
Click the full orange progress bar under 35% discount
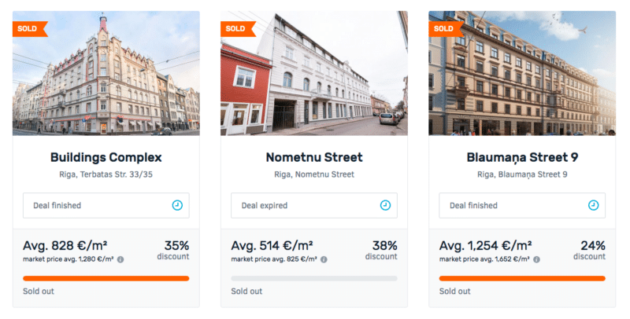click(106, 278)
